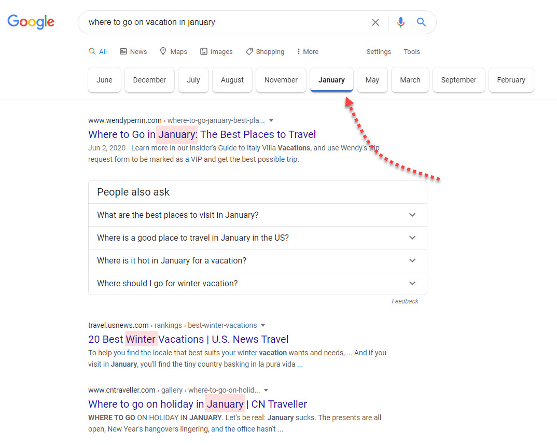Image resolution: width=557 pixels, height=445 pixels.
Task: Open the Images results tab
Action: point(216,52)
